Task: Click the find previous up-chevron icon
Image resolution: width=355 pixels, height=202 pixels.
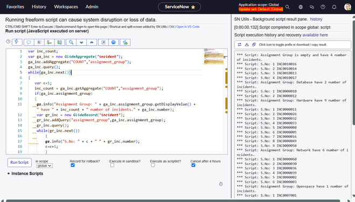Action: click(92, 43)
